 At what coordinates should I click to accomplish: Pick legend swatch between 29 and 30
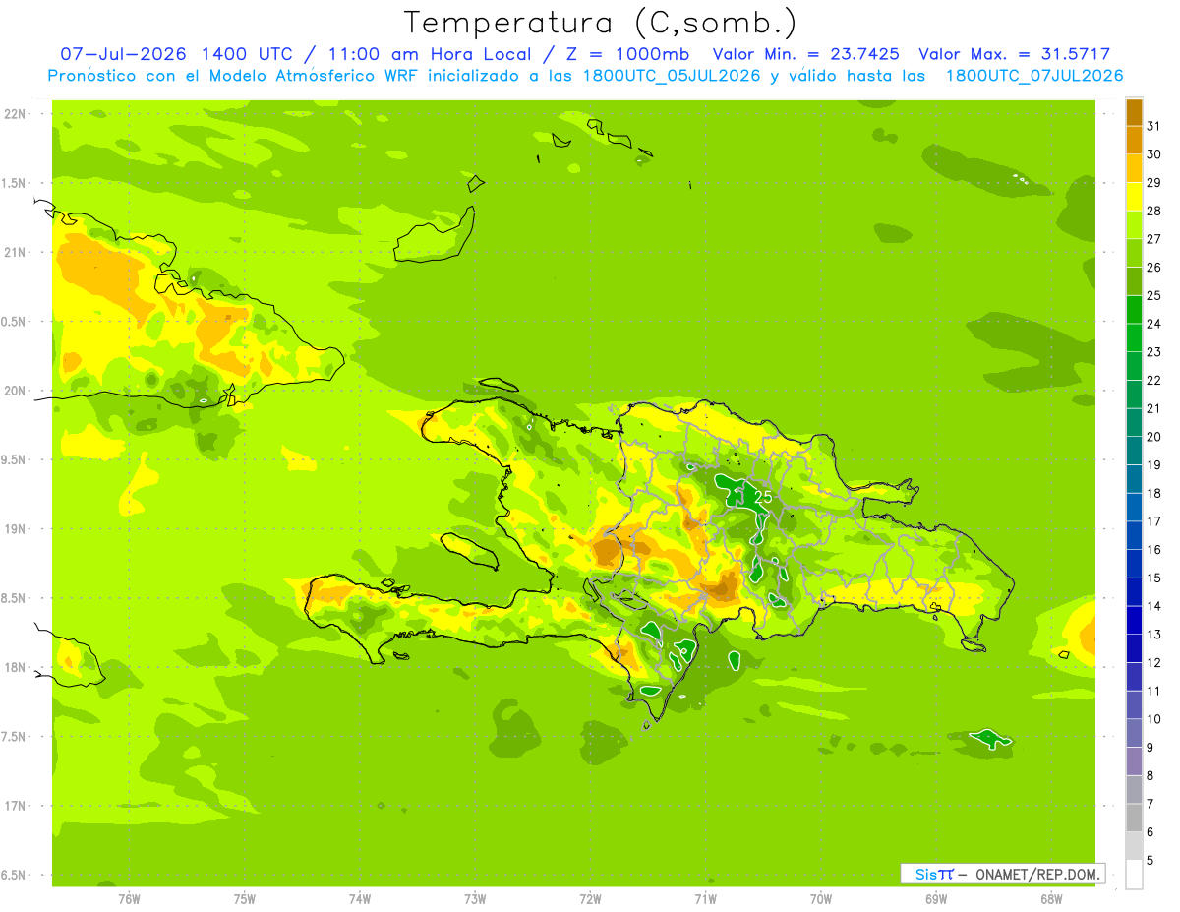1134,168
